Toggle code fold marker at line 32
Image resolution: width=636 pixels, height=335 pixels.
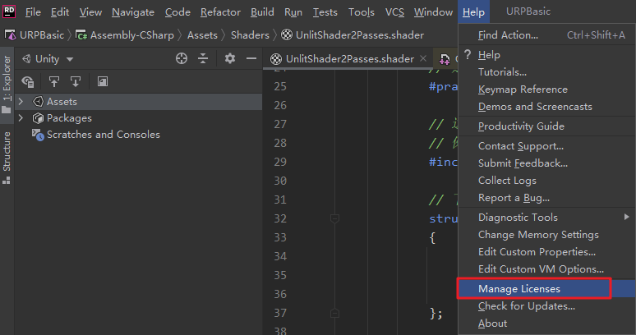[334, 218]
